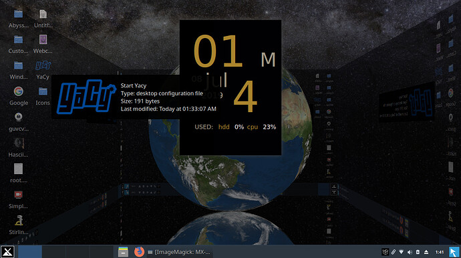Switch to the second workspace in pager

tap(54, 252)
